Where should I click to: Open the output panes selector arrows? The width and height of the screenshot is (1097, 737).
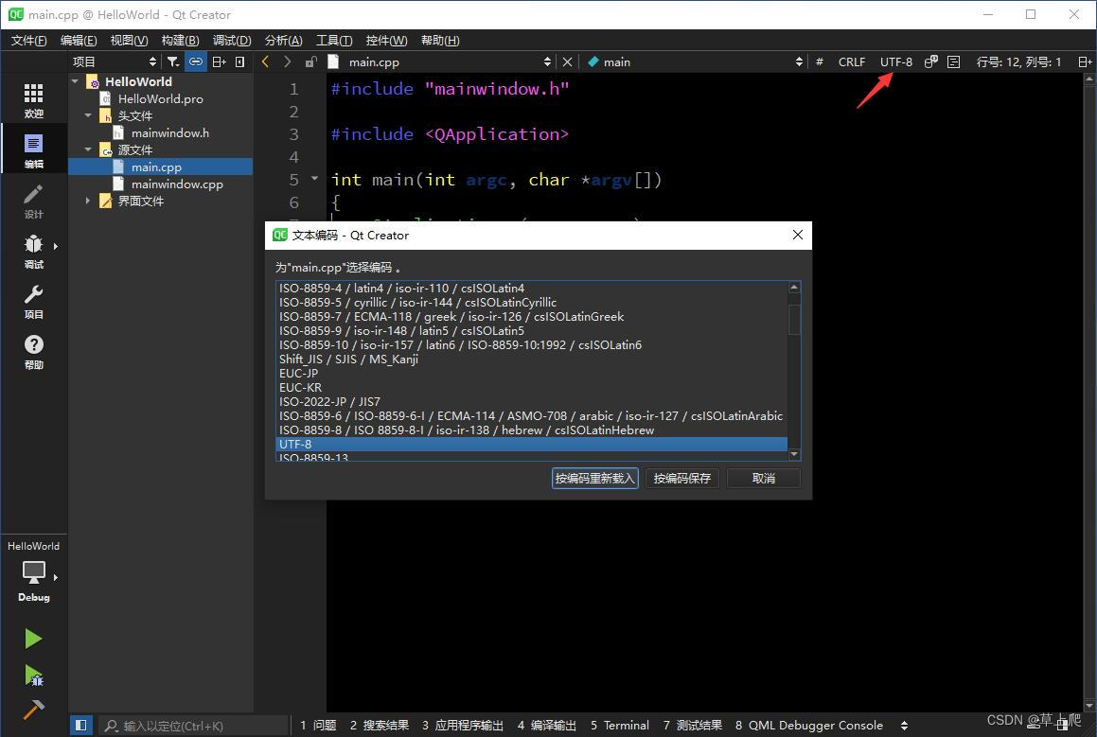tap(904, 726)
